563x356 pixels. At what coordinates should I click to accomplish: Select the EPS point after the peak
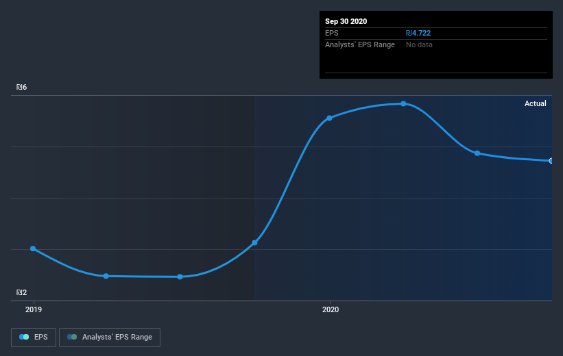click(x=477, y=153)
